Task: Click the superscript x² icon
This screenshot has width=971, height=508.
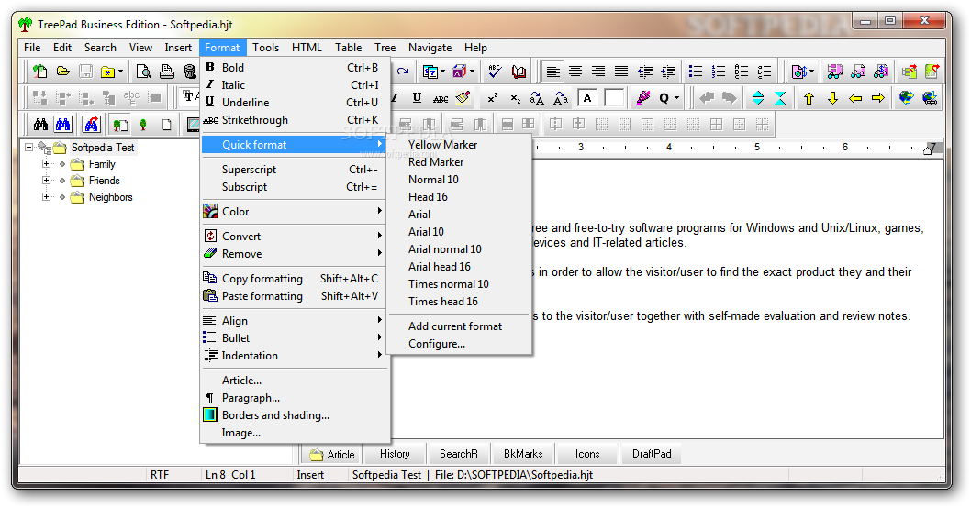Action: tap(492, 98)
